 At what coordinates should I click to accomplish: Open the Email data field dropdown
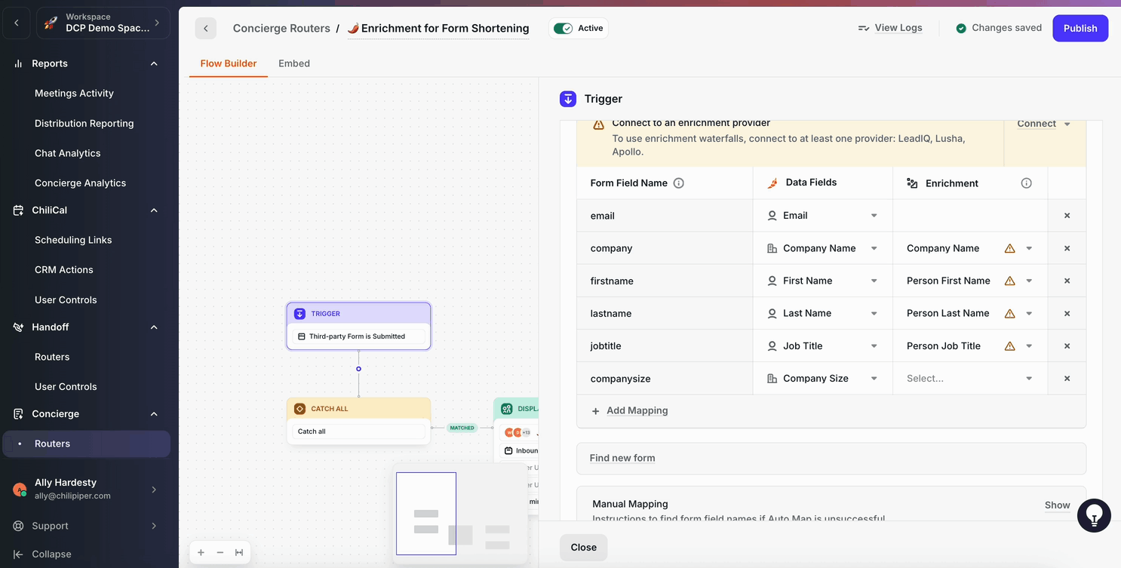tap(822, 216)
